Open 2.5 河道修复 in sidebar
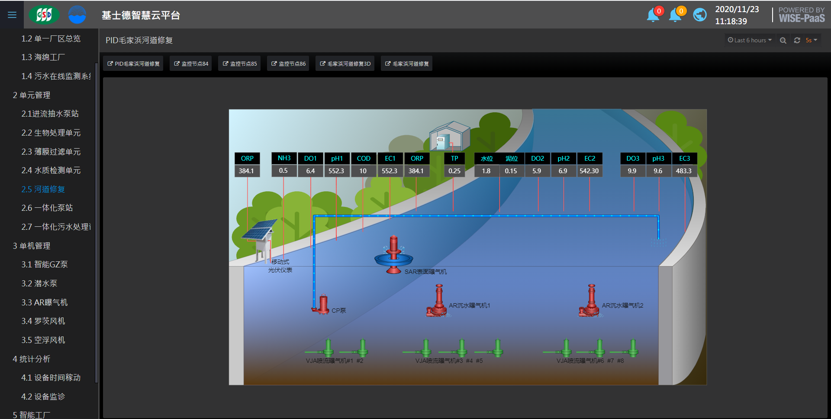 coord(43,189)
